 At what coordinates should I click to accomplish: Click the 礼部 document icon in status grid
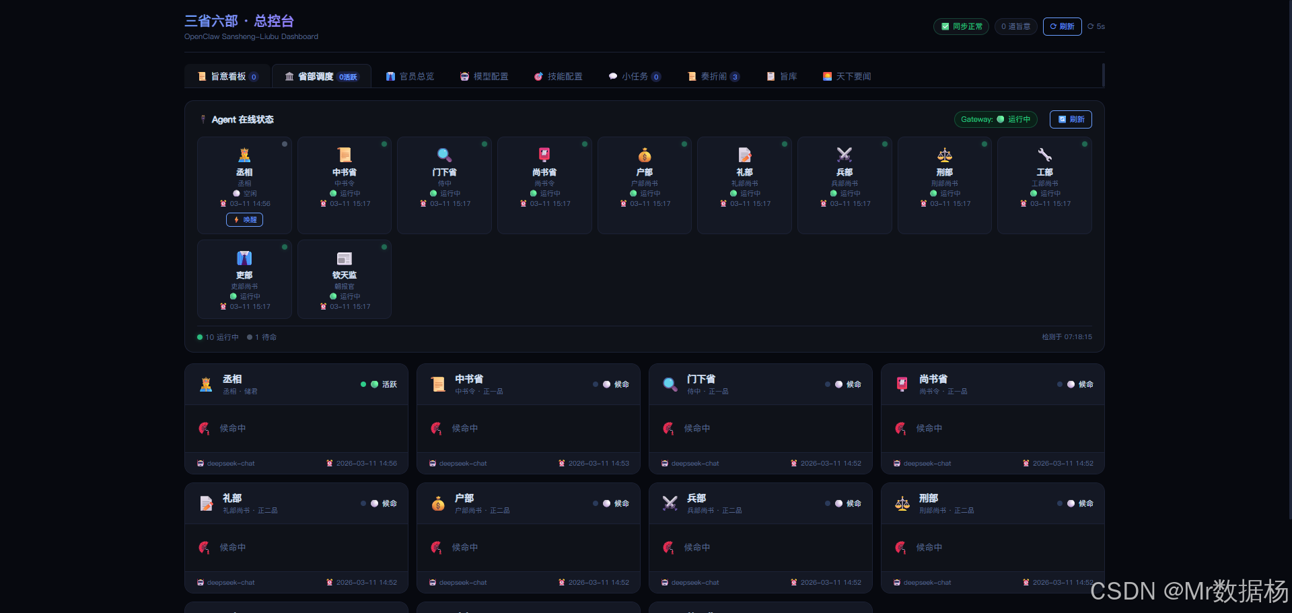tap(744, 155)
